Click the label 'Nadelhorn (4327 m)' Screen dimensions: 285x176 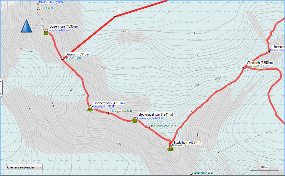(x=187, y=143)
